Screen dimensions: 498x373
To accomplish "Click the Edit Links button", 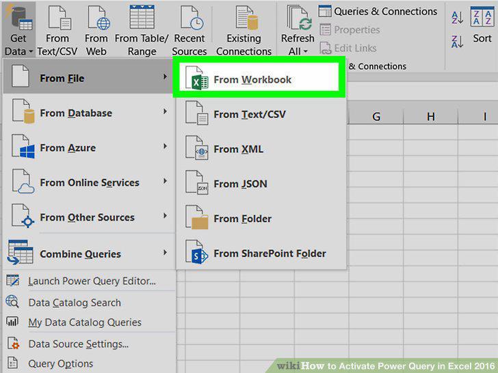I will tap(348, 48).
